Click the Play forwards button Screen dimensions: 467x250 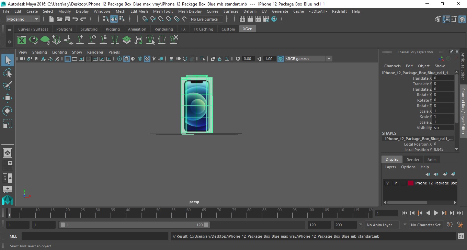click(x=436, y=213)
